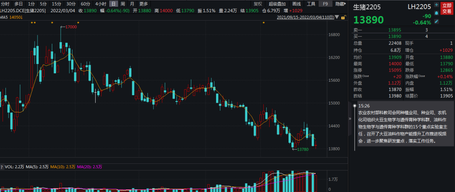Select the 周 weekly period tab
The height and width of the screenshot is (192, 455).
[123, 4]
